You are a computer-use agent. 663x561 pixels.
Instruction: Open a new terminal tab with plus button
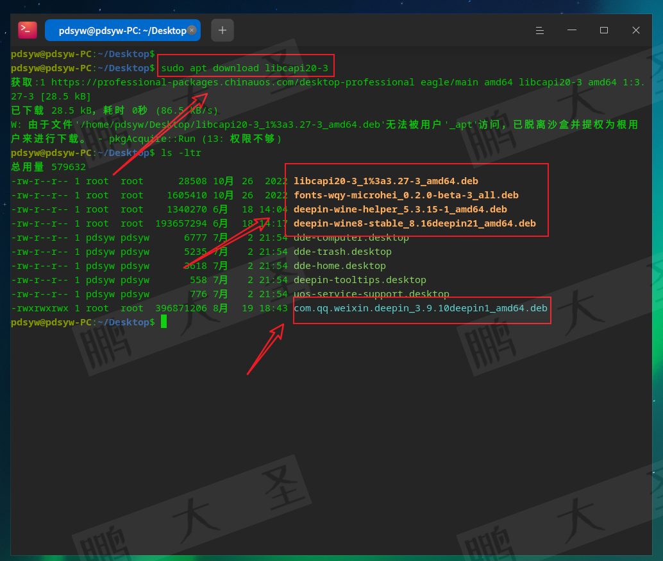tap(222, 30)
